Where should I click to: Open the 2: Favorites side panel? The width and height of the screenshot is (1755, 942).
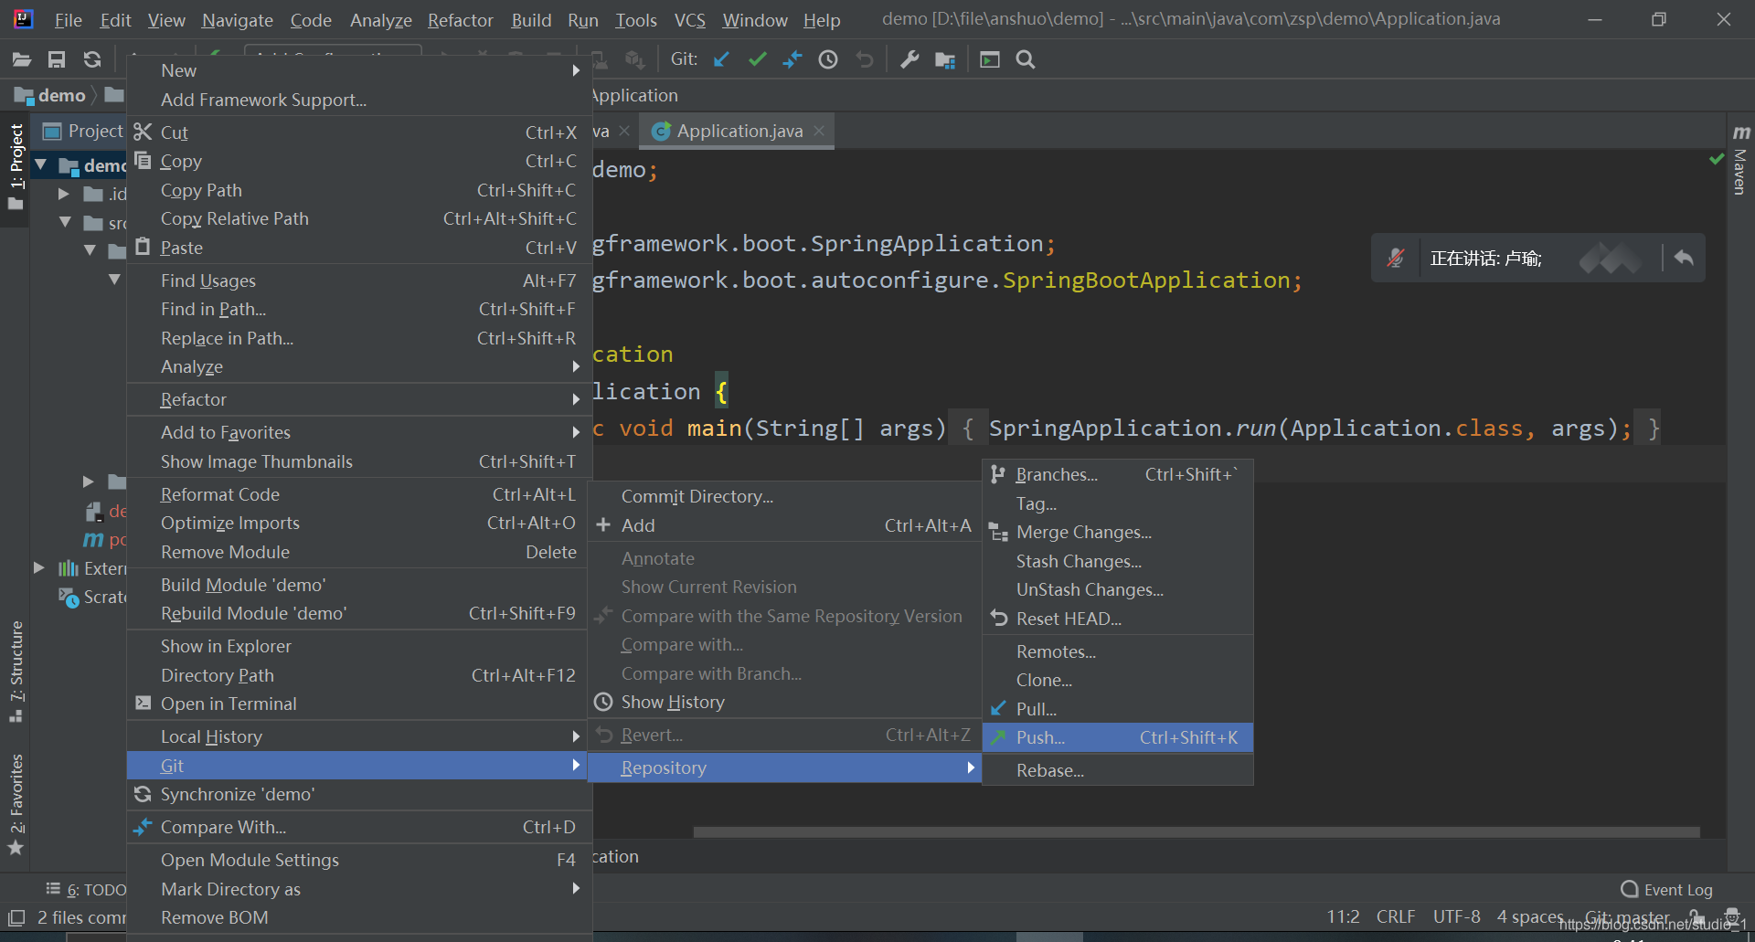[16, 804]
